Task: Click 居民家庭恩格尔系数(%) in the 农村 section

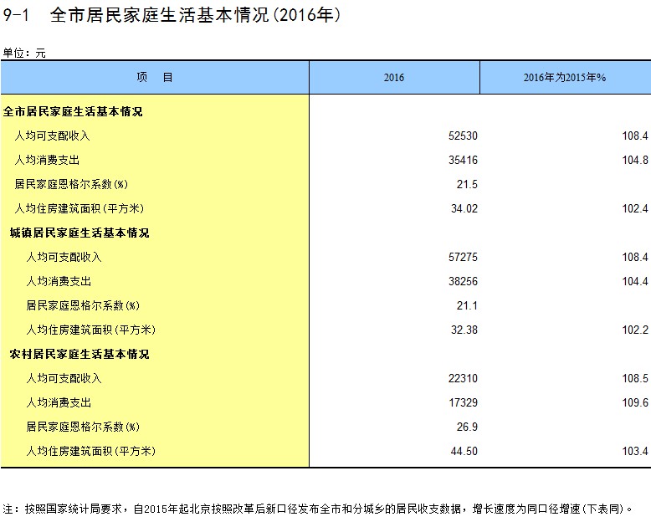Action: click(x=83, y=427)
